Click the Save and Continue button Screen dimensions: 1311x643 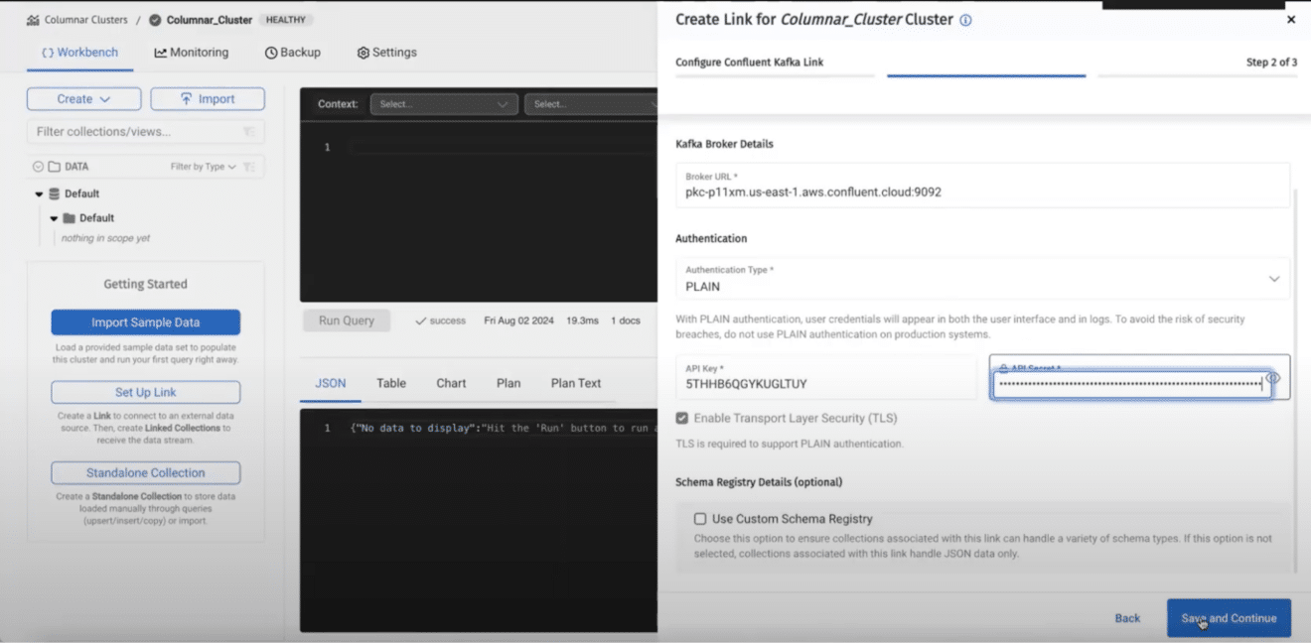(x=1229, y=617)
